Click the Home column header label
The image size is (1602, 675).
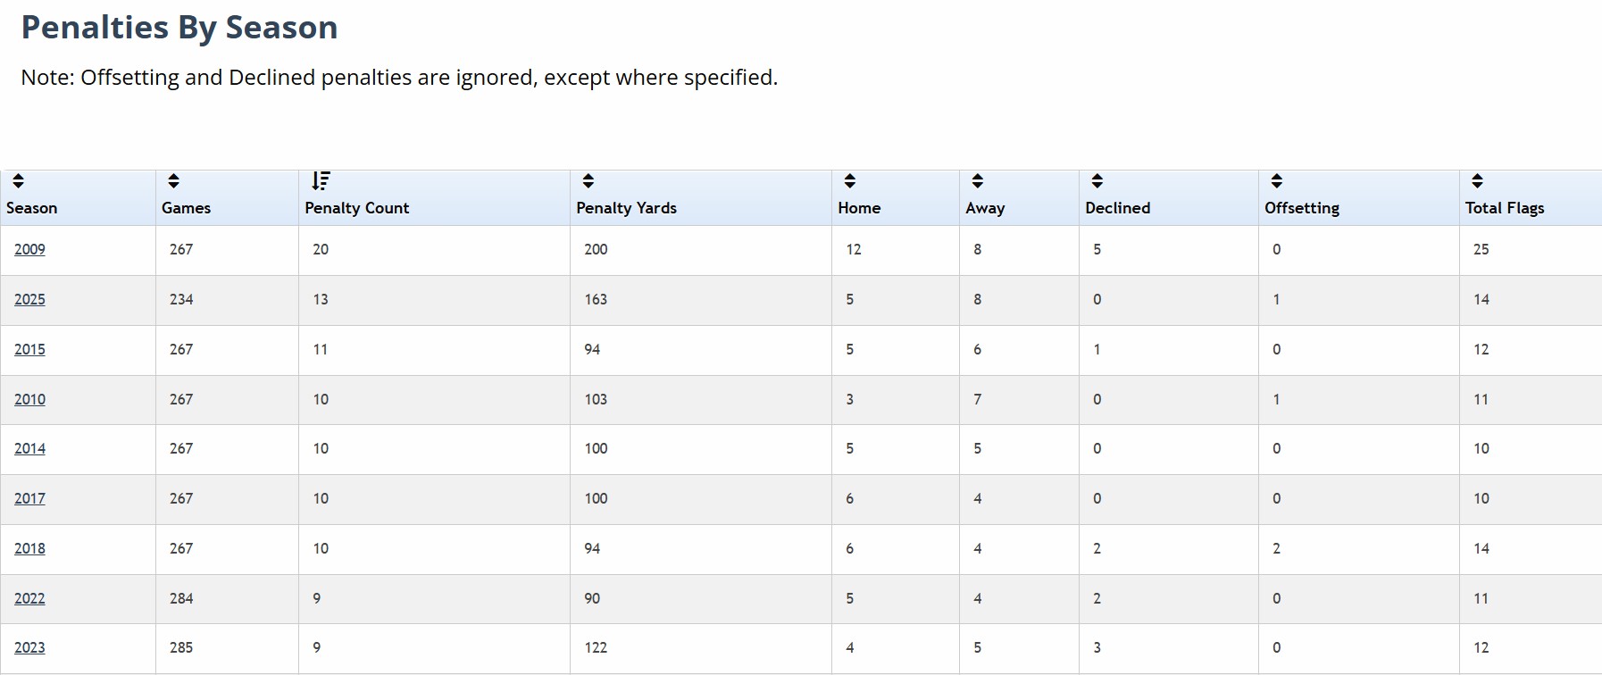[x=860, y=208]
